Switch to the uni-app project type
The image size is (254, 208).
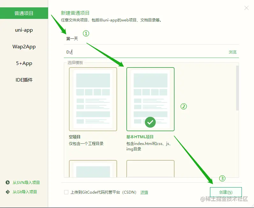[x=24, y=30]
